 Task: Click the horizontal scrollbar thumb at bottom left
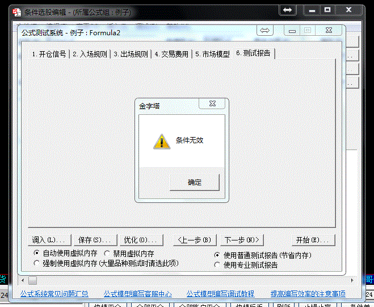32,280
